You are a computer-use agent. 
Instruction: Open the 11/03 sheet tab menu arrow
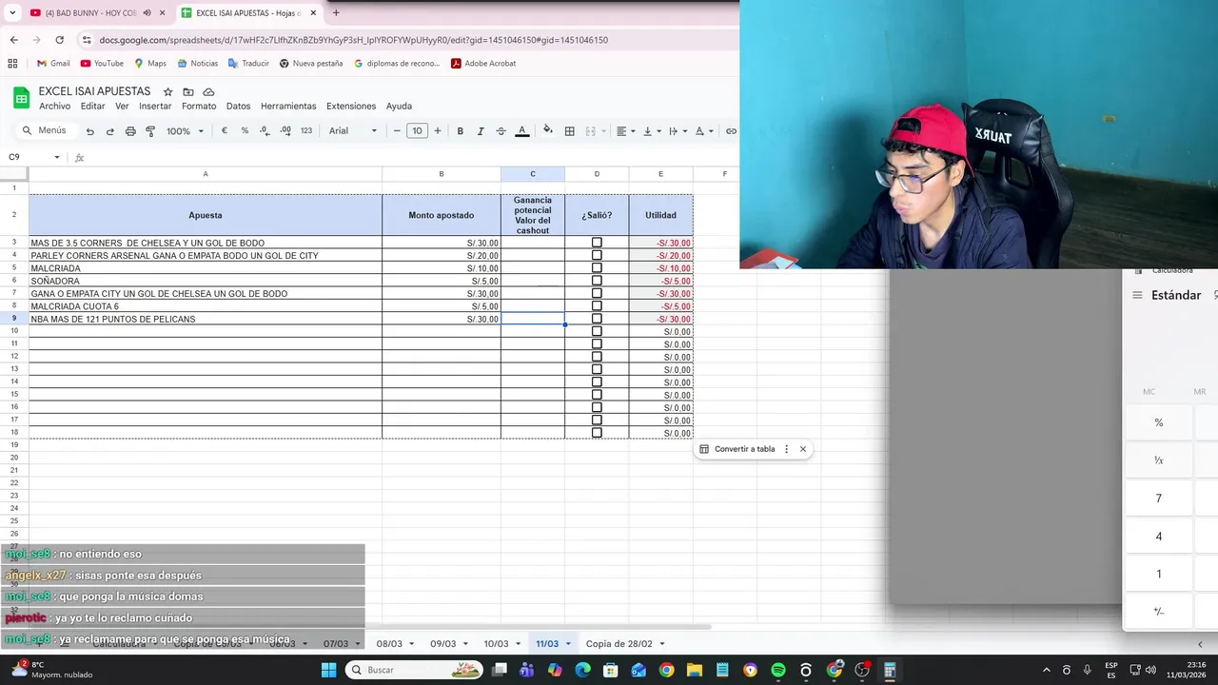(x=568, y=644)
